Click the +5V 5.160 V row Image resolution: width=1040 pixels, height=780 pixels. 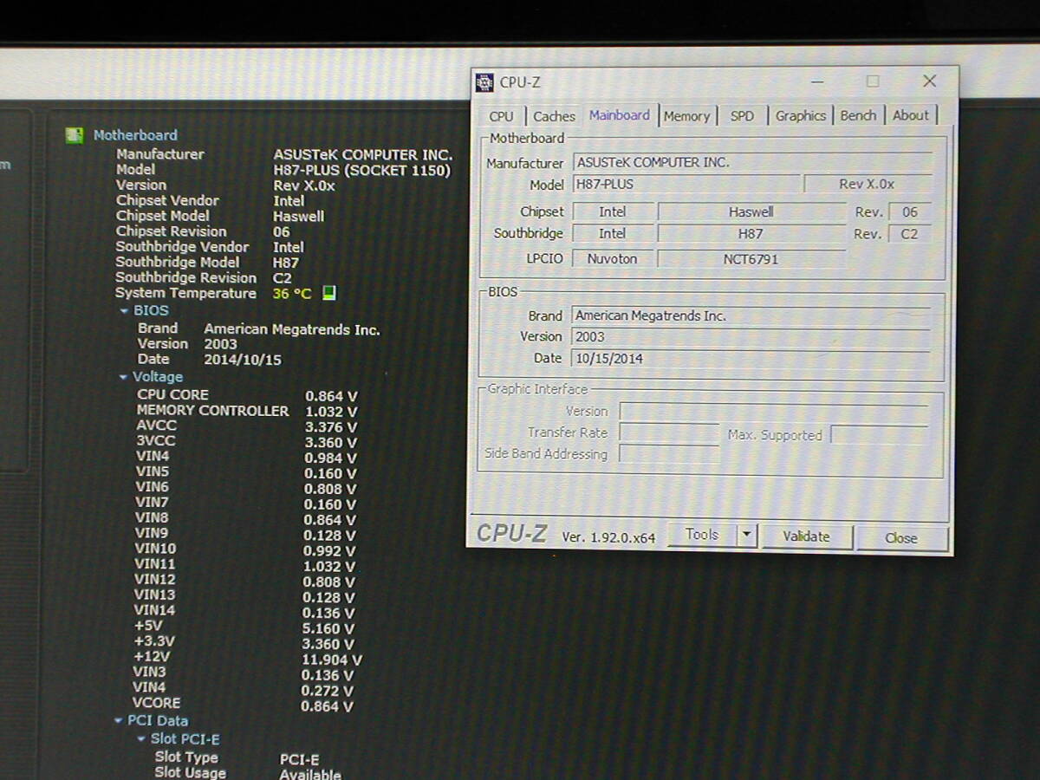pos(244,627)
